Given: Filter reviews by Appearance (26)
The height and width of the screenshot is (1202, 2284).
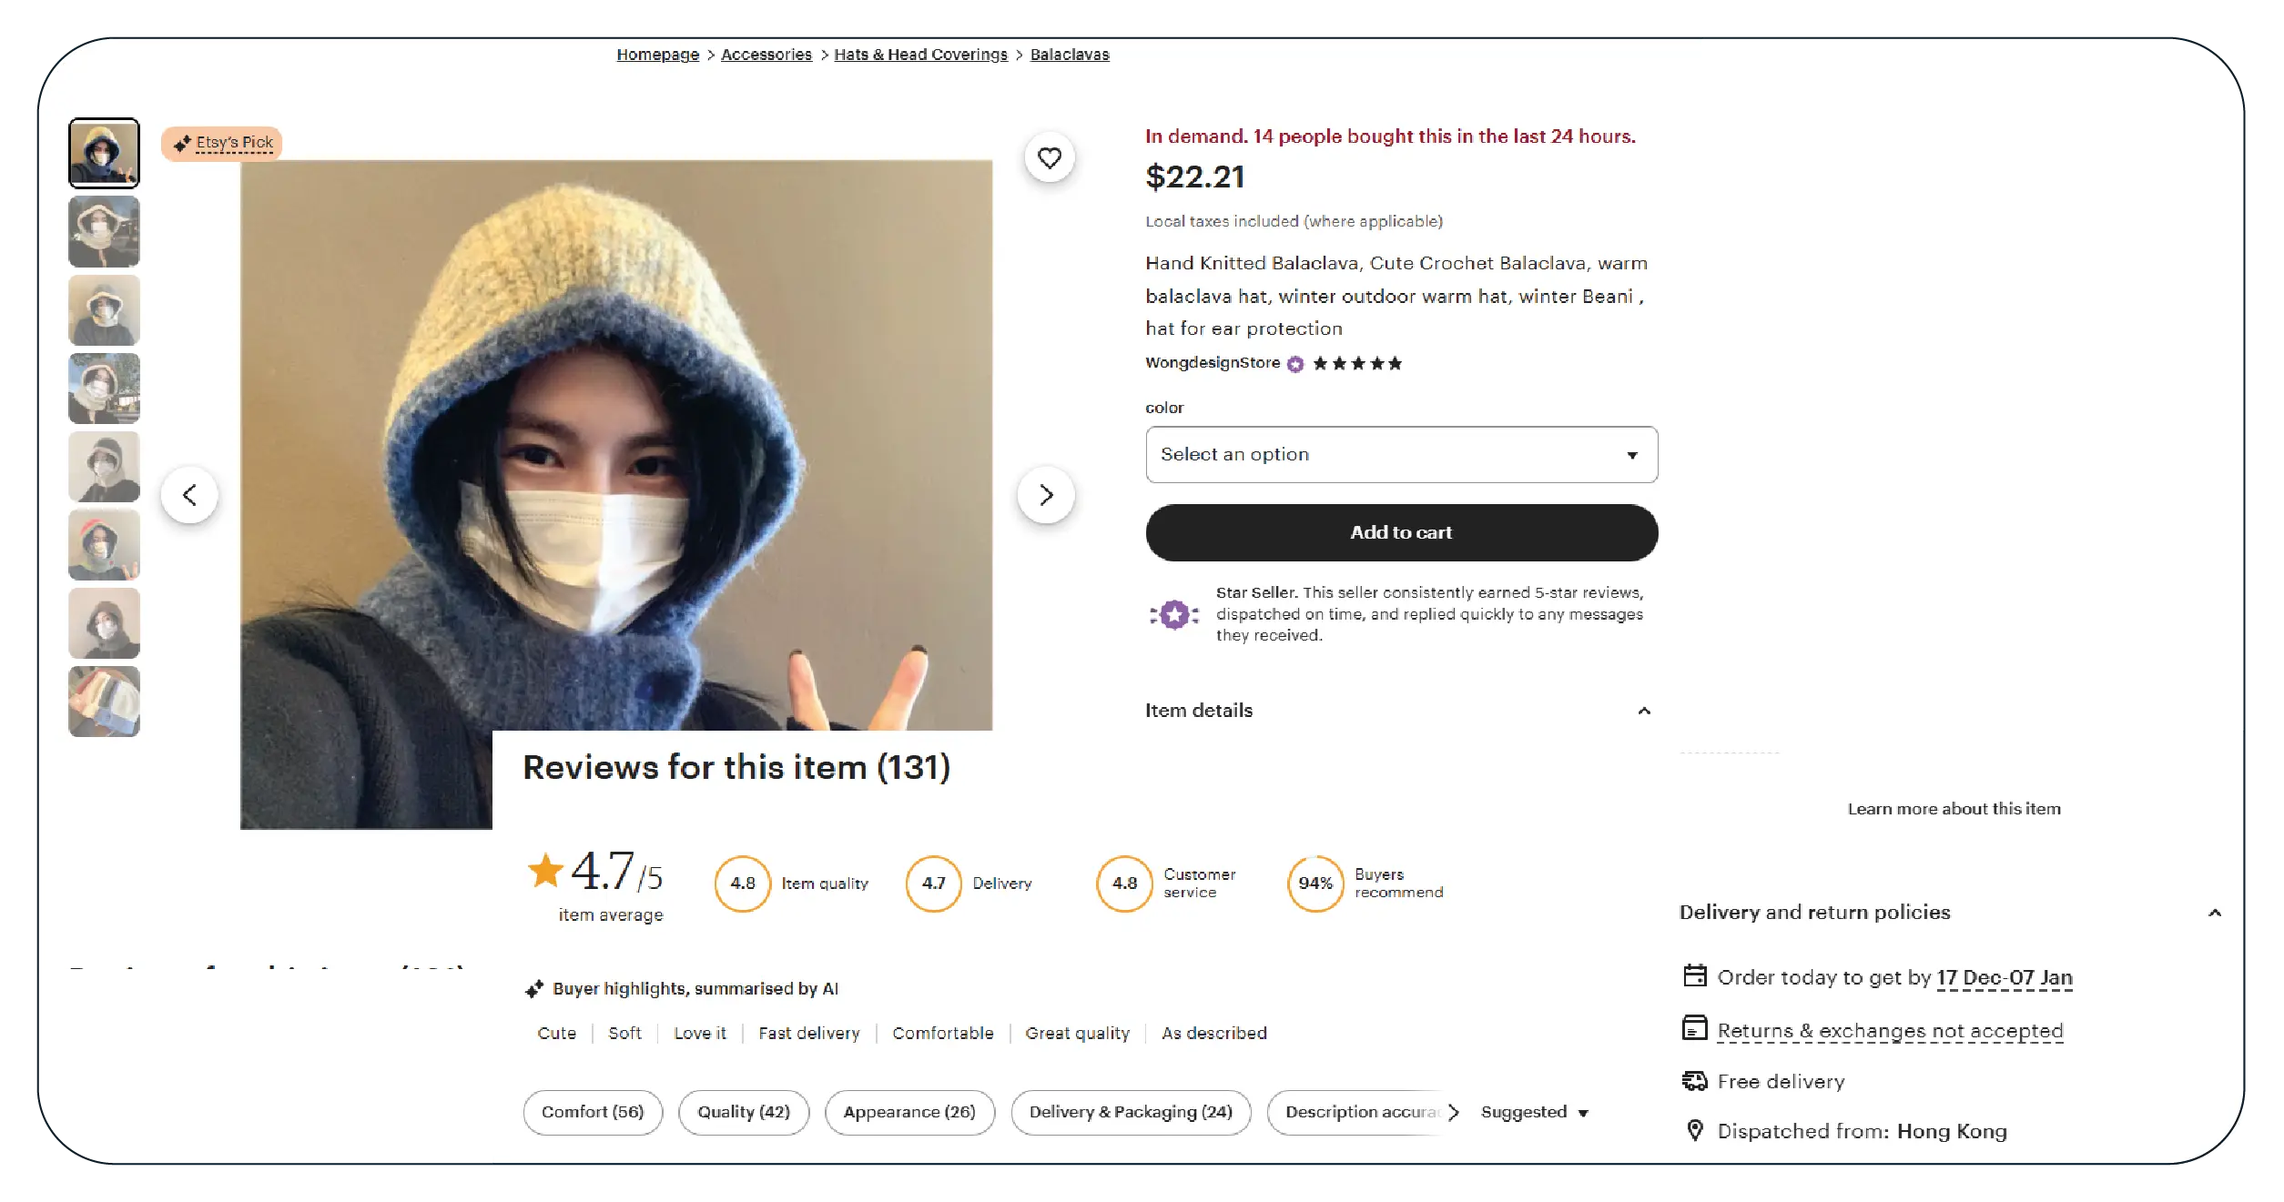Looking at the screenshot, I should 909,1112.
